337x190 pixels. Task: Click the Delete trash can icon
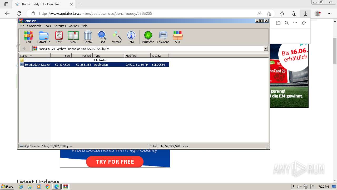[x=88, y=37]
